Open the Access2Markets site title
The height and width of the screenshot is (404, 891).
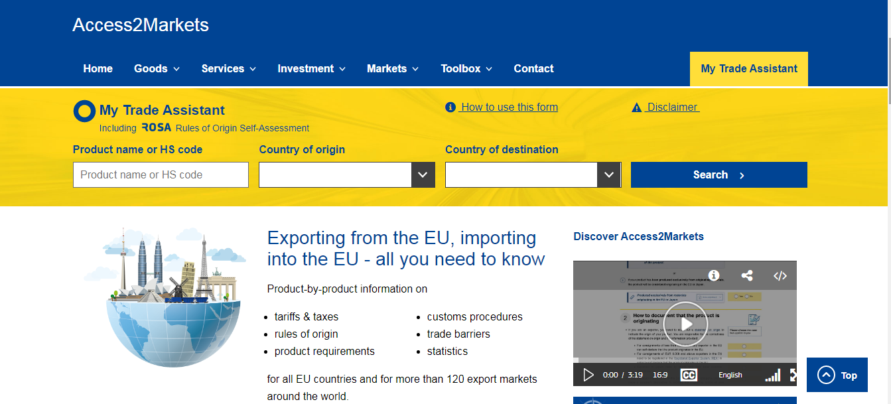pos(141,25)
